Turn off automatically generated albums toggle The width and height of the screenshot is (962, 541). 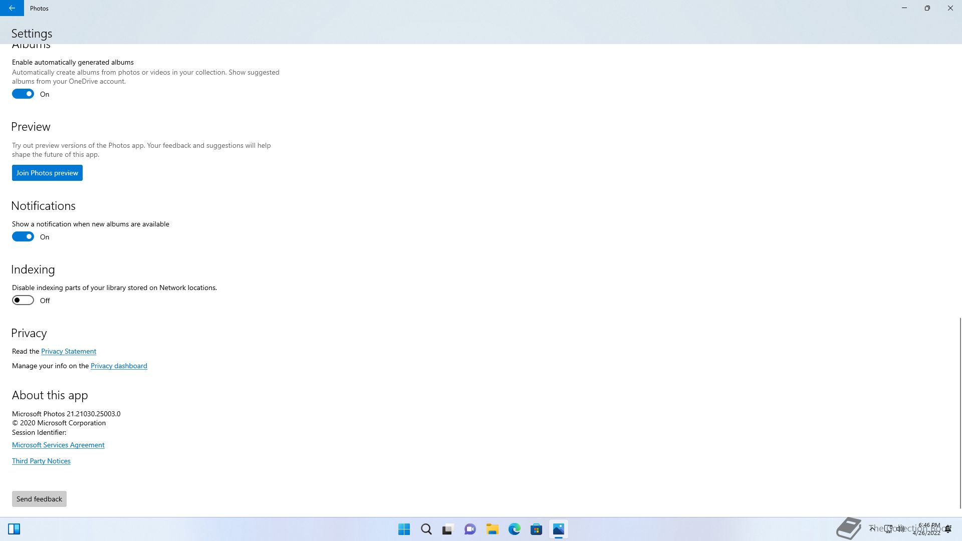23,94
